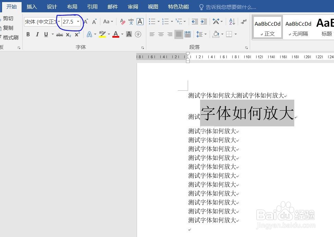This screenshot has height=237, width=334.
Task: Clear all formatting with the eraser icon
Action: (123, 22)
